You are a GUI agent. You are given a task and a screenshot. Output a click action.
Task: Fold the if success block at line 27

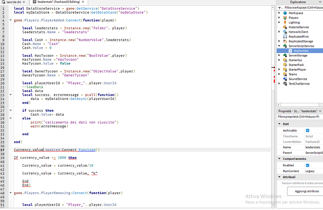click(11, 110)
